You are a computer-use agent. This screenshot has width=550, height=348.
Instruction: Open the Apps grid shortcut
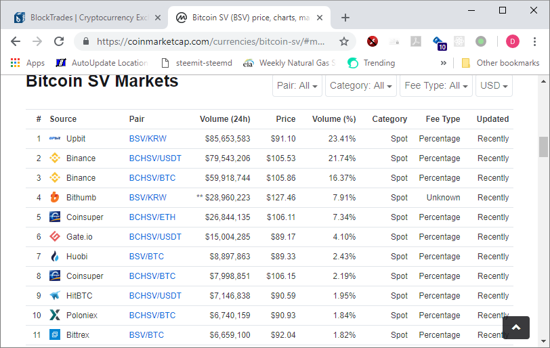pos(28,63)
